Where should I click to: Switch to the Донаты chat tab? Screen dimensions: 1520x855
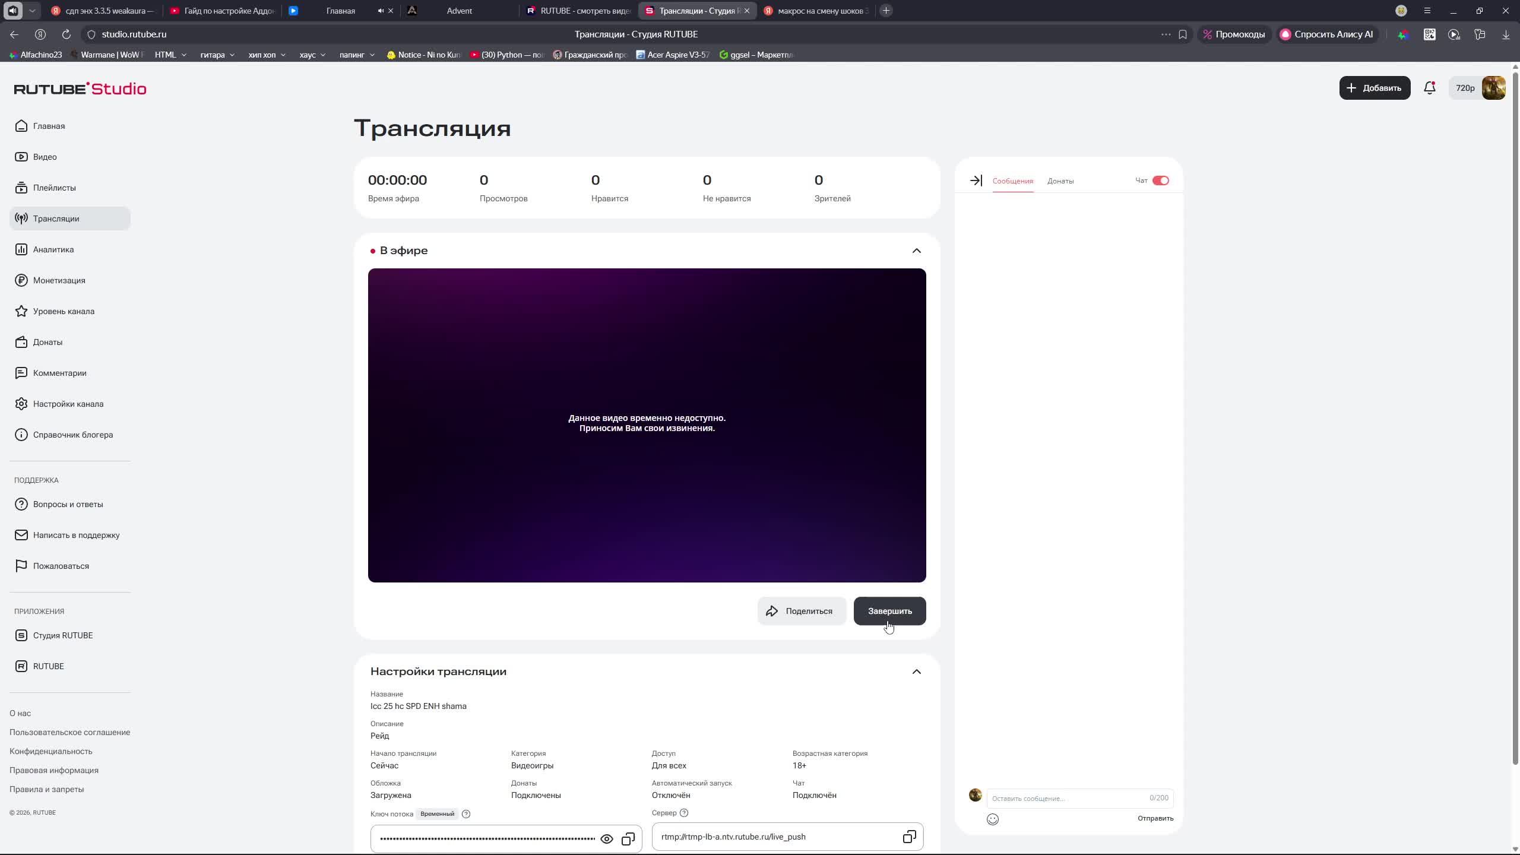coord(1060,181)
